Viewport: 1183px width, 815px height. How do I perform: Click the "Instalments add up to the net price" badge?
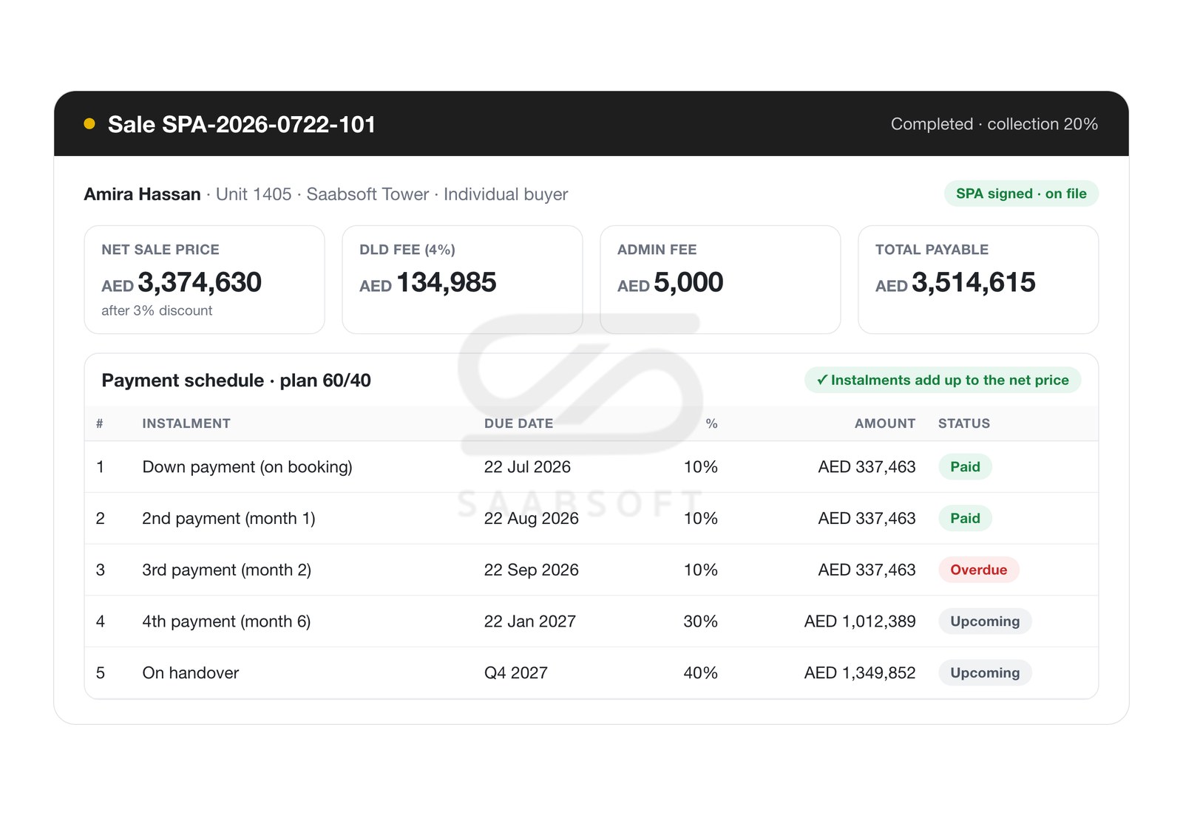pos(943,380)
